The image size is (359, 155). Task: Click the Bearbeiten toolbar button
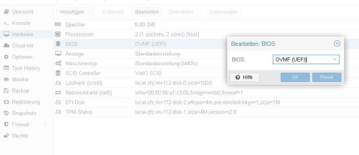[147, 12]
